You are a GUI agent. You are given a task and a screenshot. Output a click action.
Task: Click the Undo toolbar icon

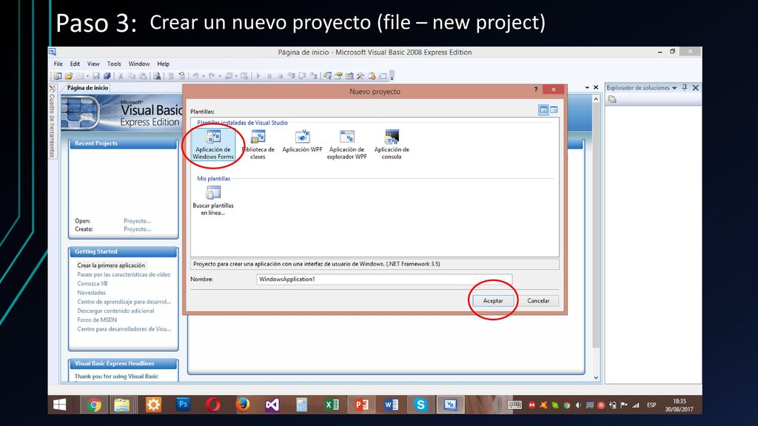click(x=195, y=76)
